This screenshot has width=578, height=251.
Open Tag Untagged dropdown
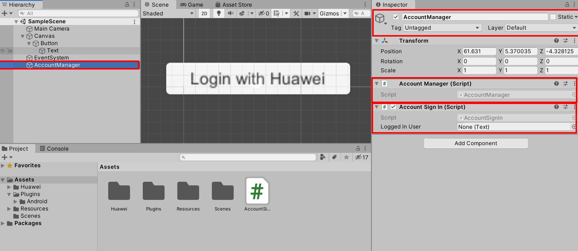coord(443,28)
